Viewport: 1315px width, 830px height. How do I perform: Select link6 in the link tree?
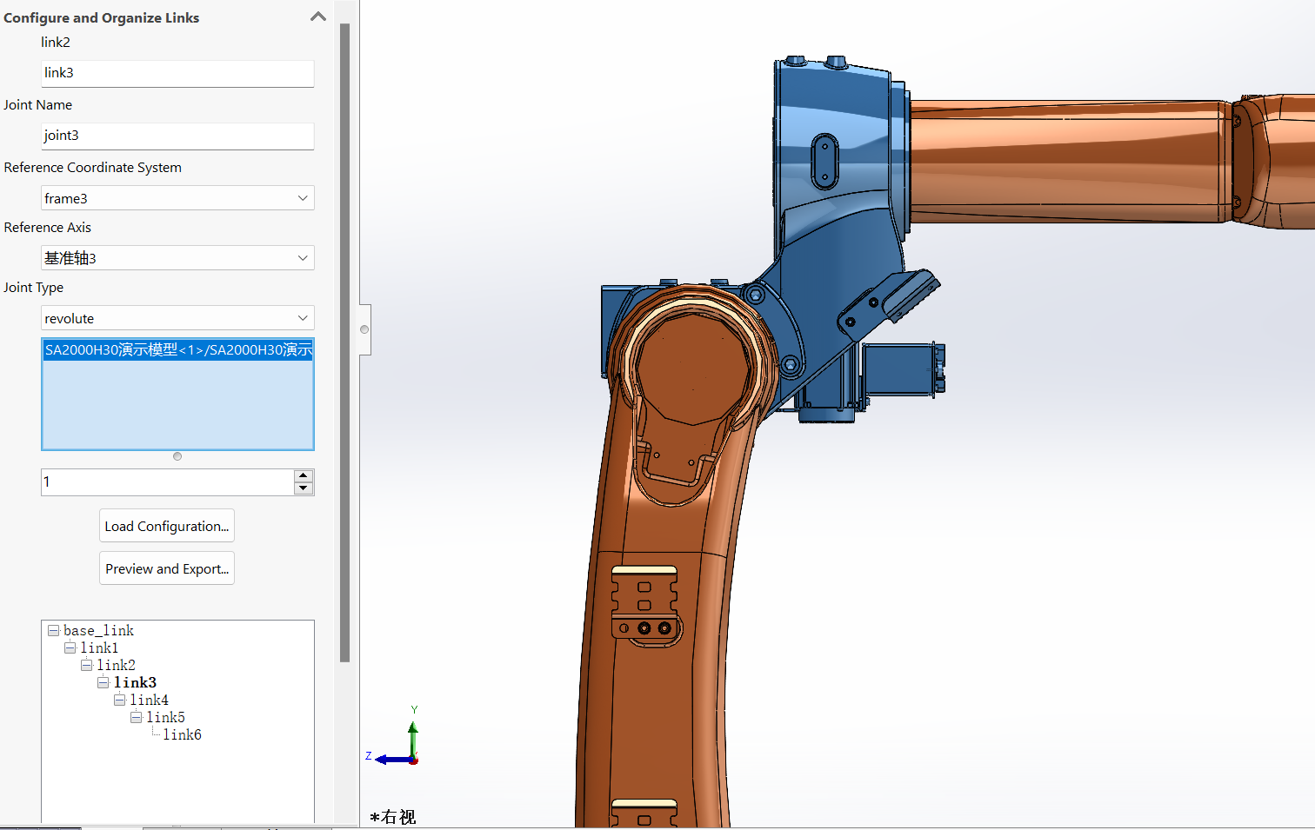(183, 734)
